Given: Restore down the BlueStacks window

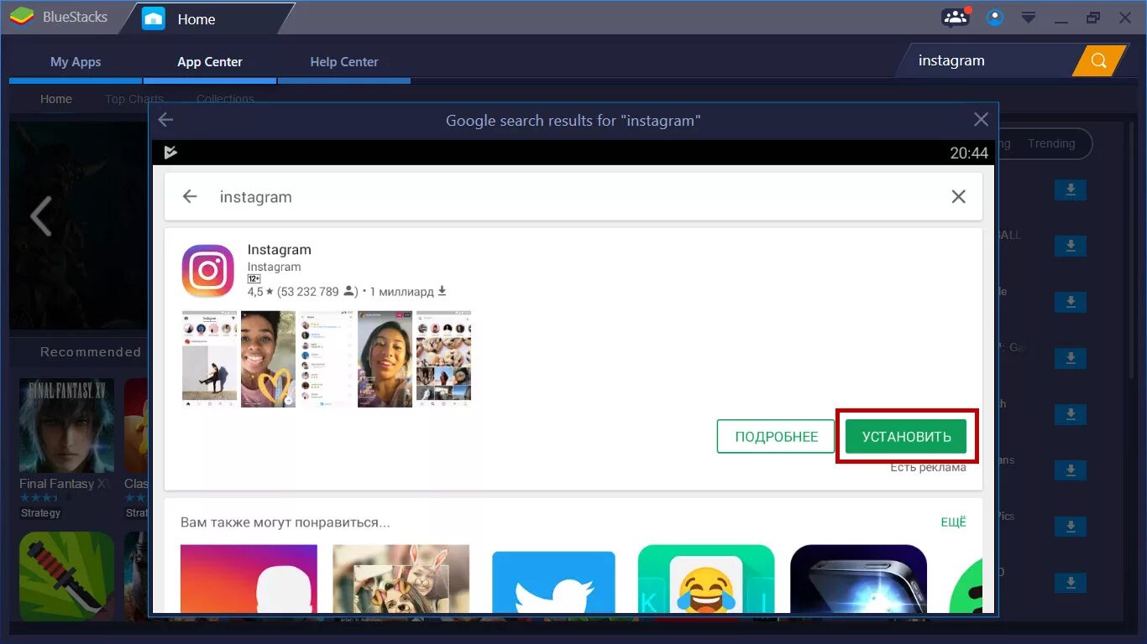Looking at the screenshot, I should (1092, 18).
